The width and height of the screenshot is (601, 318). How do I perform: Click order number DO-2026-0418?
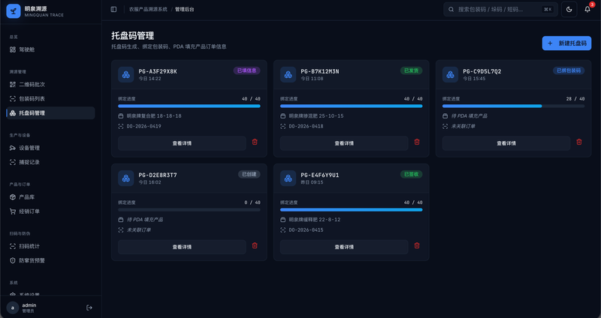click(306, 126)
